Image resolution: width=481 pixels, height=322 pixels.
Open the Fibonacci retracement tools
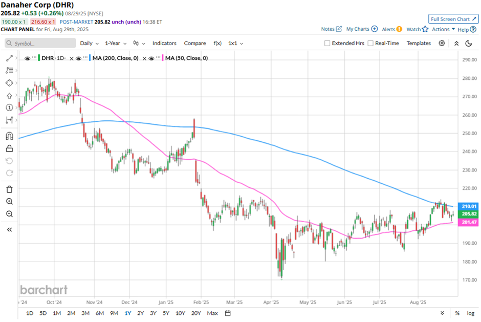[x=9, y=70]
